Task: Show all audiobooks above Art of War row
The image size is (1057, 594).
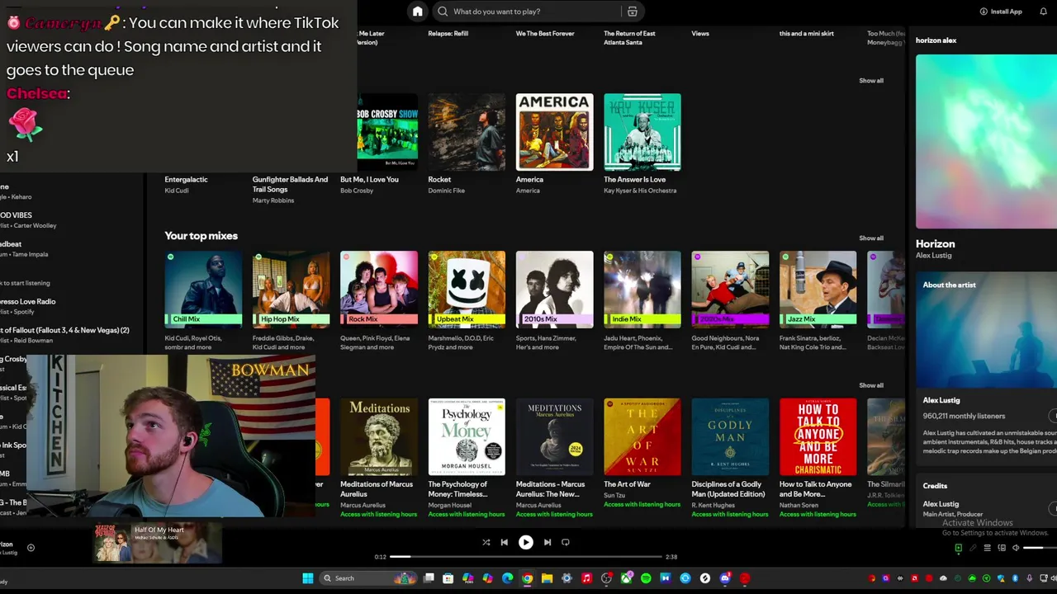Action: pyautogui.click(x=871, y=385)
